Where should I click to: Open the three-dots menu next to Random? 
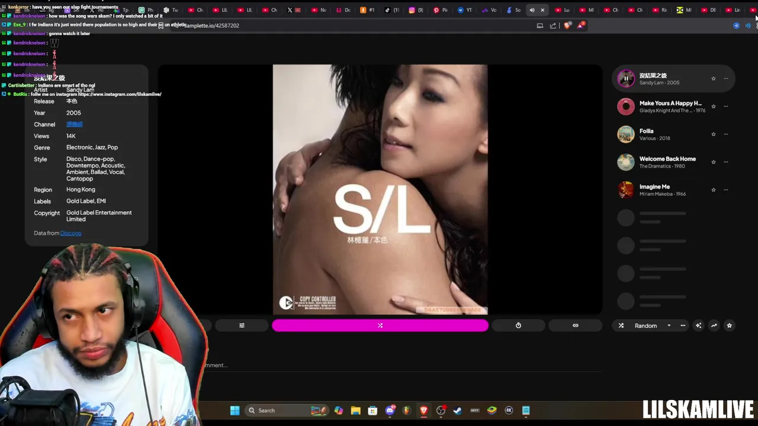coord(683,325)
